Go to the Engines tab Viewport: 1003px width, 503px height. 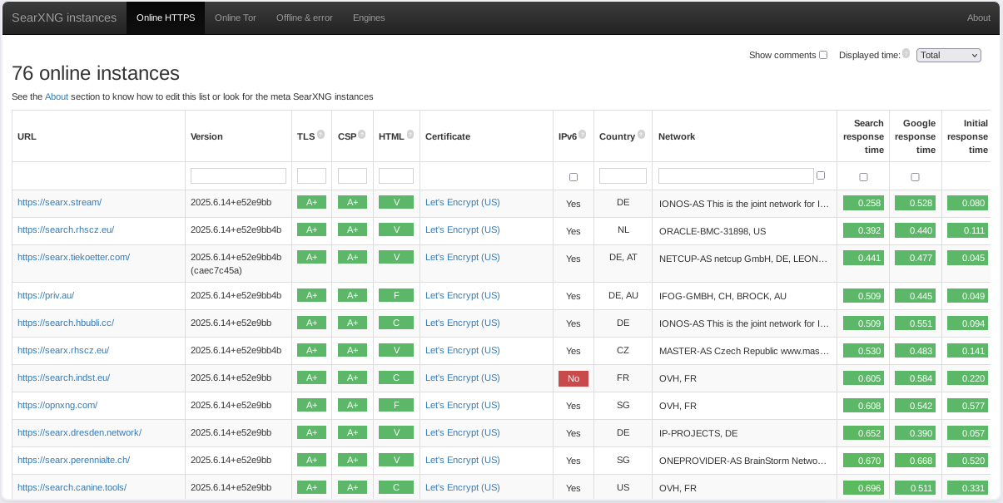tap(369, 17)
